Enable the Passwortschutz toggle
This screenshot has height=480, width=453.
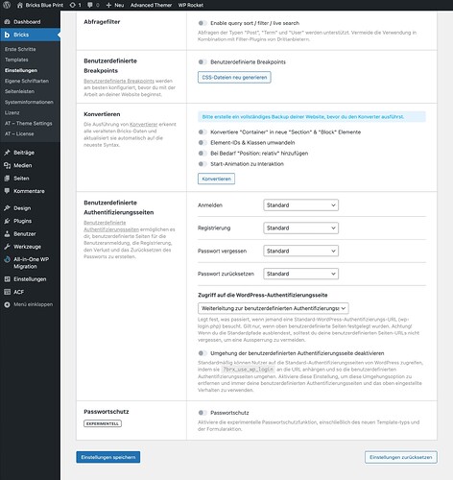tap(203, 413)
